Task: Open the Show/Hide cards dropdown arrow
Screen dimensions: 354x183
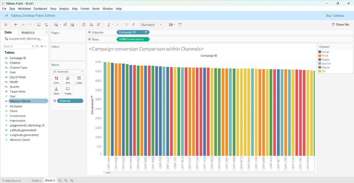Action: [x=175, y=25]
